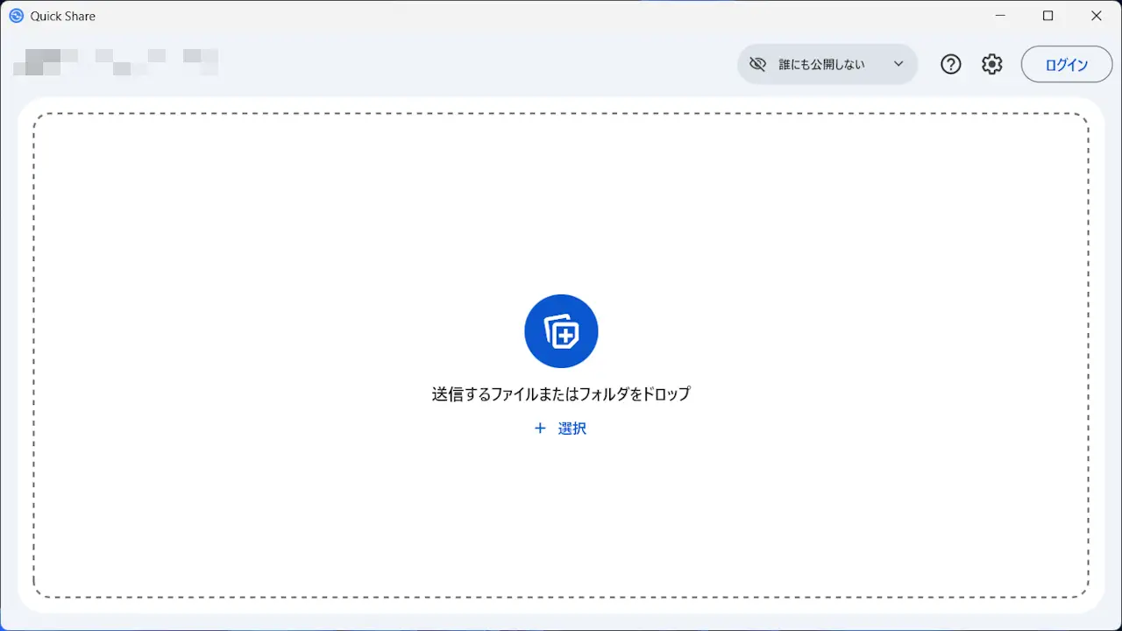Close the Quick Share window
1122x631 pixels.
pyautogui.click(x=1097, y=16)
